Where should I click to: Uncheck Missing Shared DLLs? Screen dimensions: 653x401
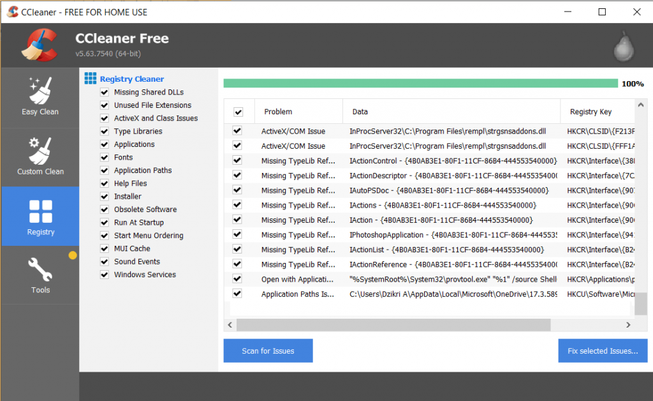pos(104,92)
